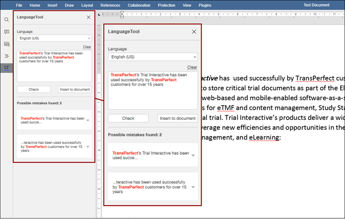The height and width of the screenshot is (219, 345).
Task: Open the Search icon in left sidebar
Action: click(6, 20)
